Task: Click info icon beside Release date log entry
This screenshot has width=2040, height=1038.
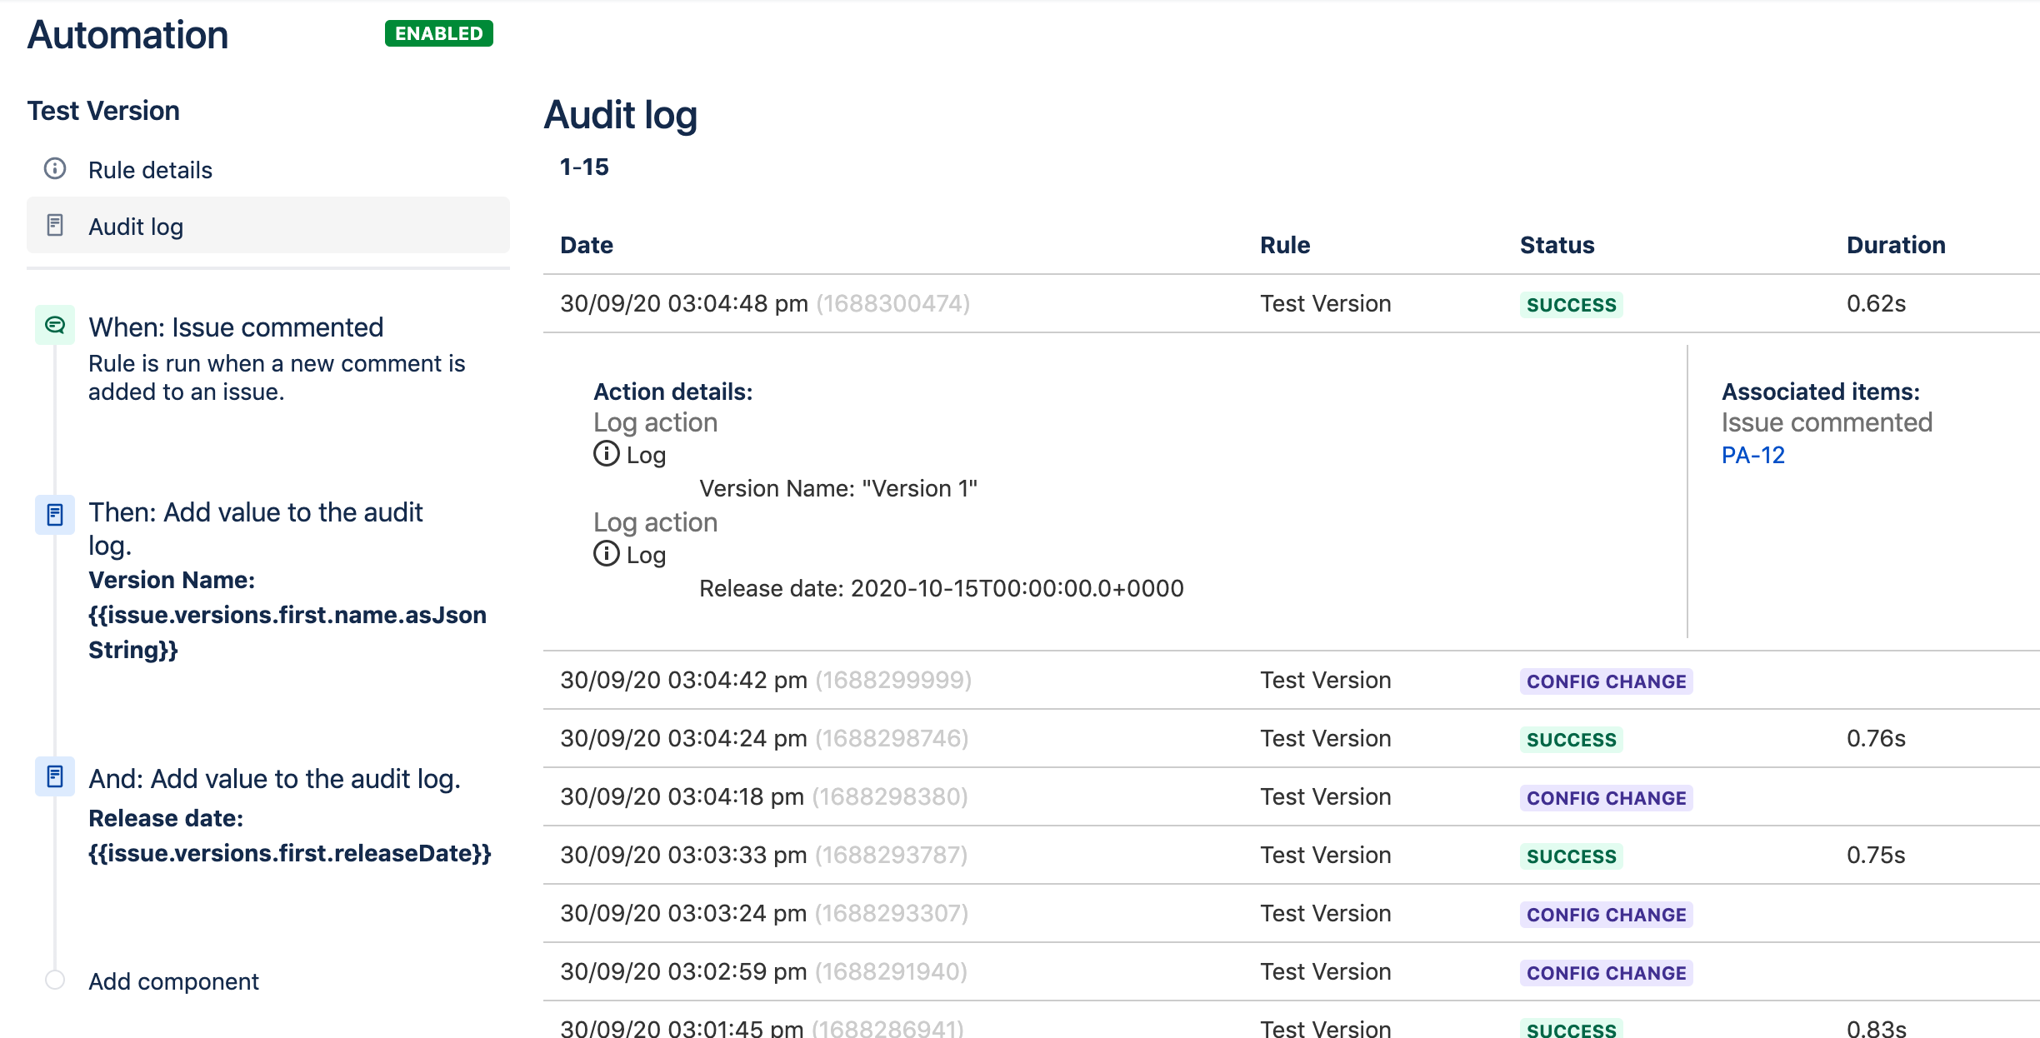Action: (x=606, y=554)
